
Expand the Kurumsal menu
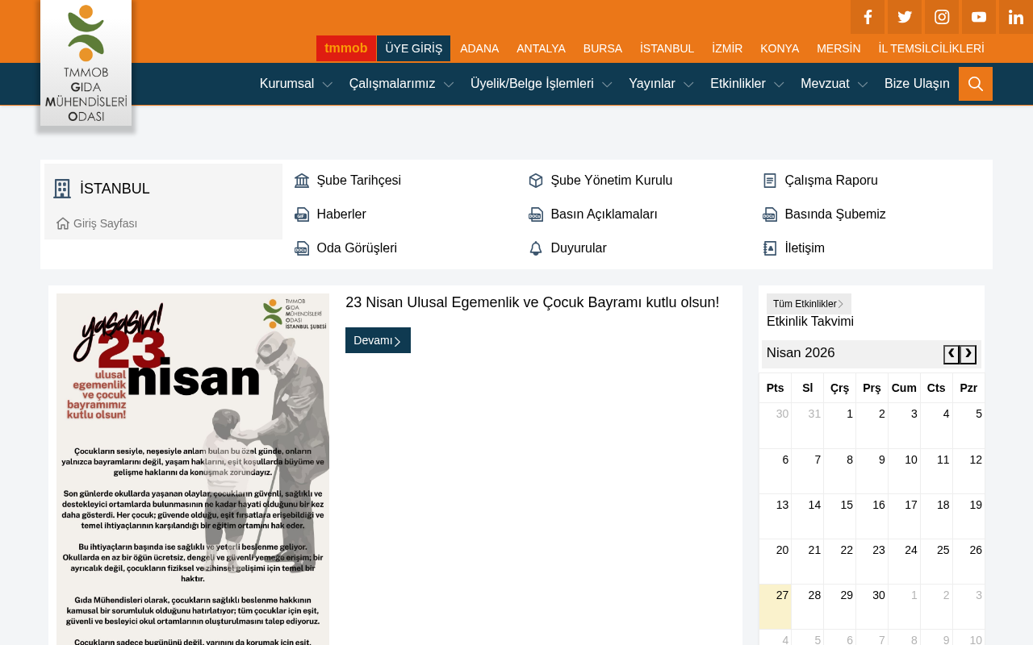click(296, 84)
